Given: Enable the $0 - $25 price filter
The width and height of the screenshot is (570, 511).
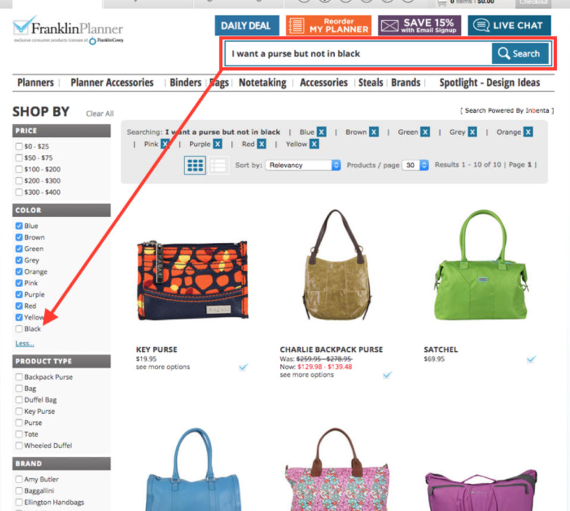Looking at the screenshot, I should pos(19,147).
